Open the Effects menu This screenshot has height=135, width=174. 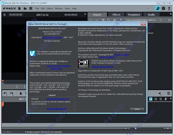tap(50, 8)
